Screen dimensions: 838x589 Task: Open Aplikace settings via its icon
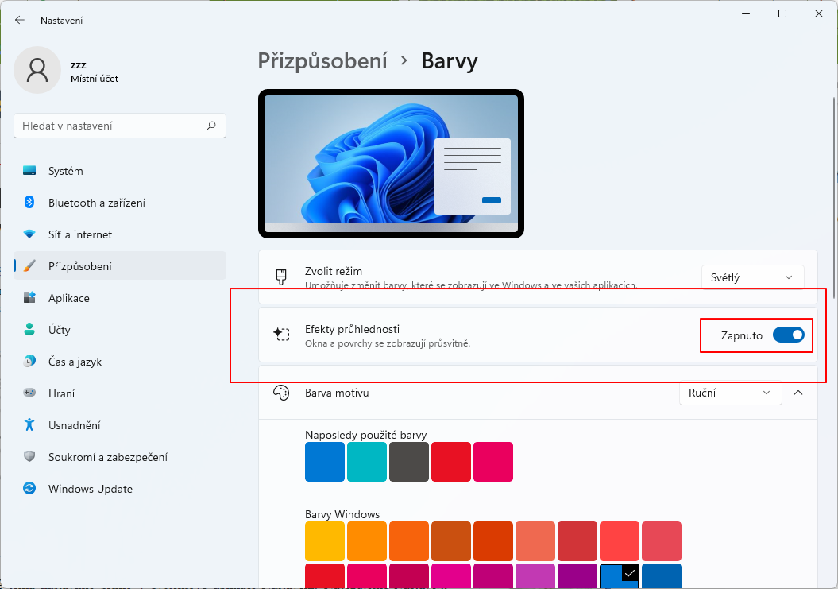coord(29,297)
